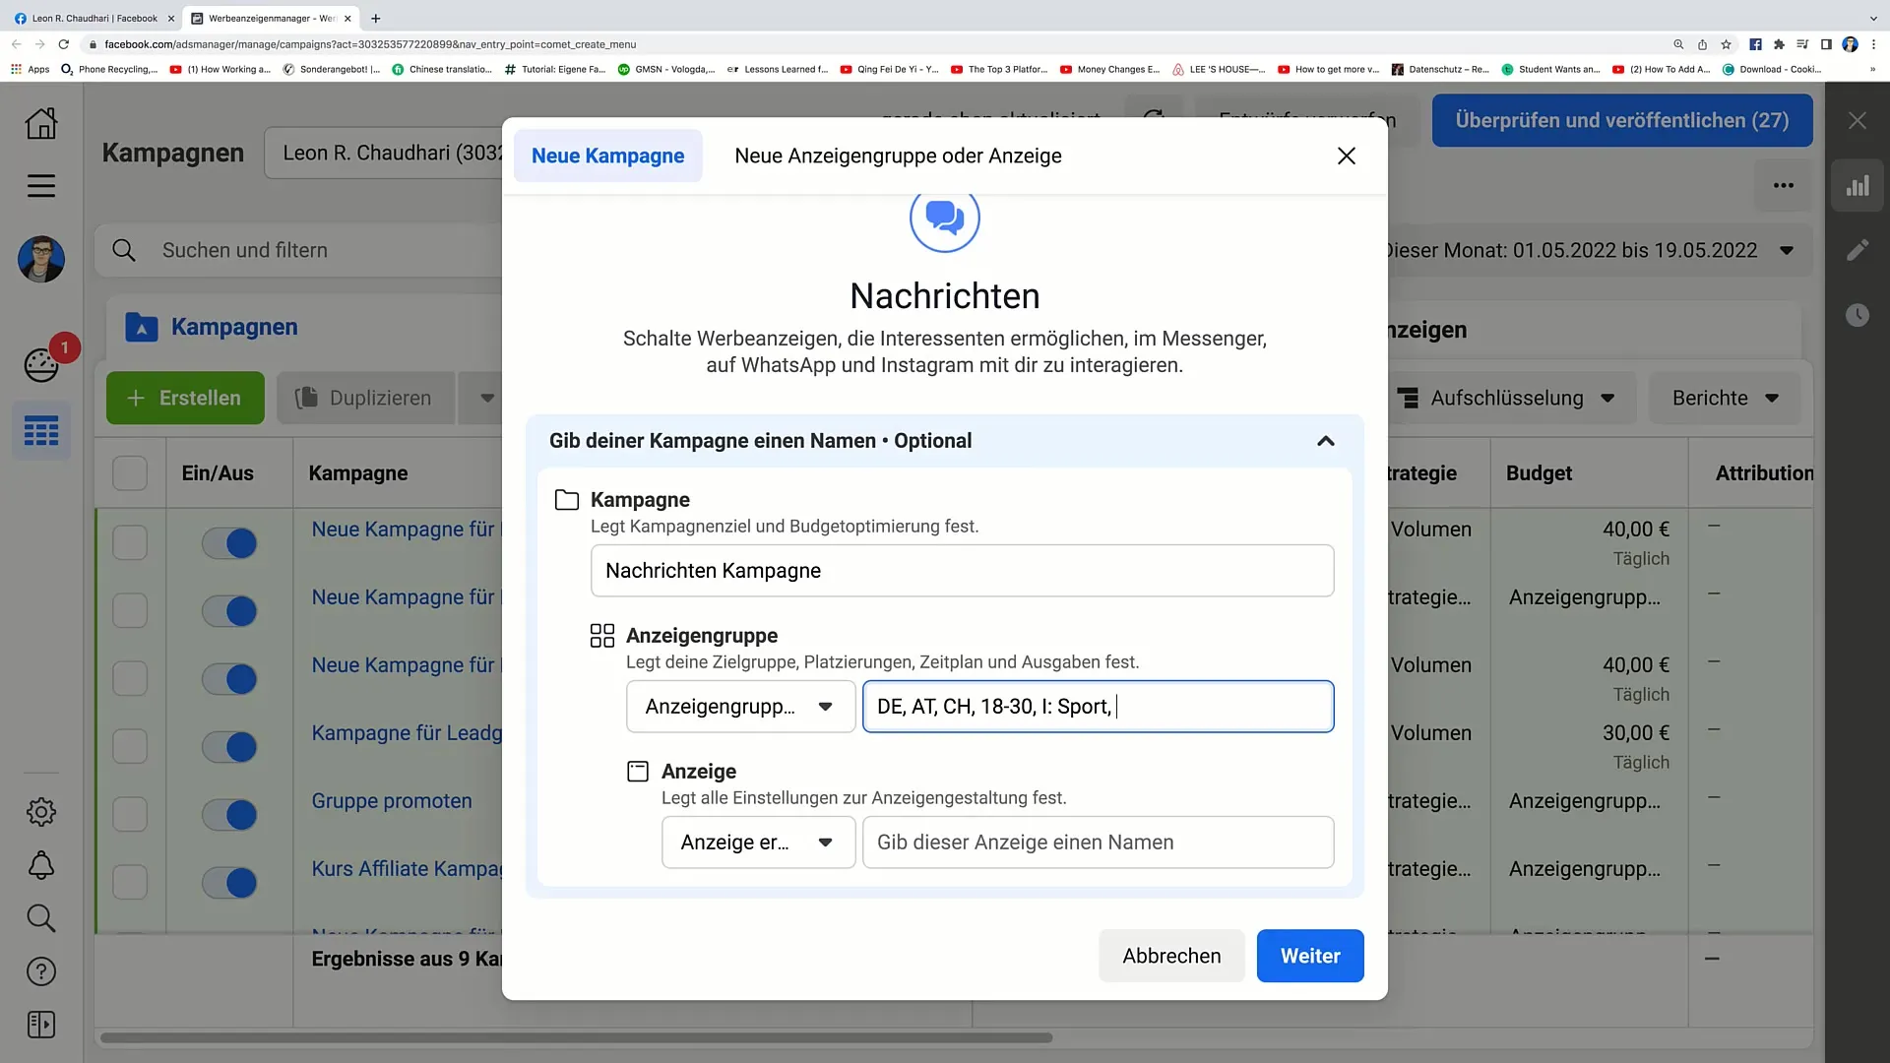
Task: Click the search magnifier in sidebar
Action: (41, 918)
